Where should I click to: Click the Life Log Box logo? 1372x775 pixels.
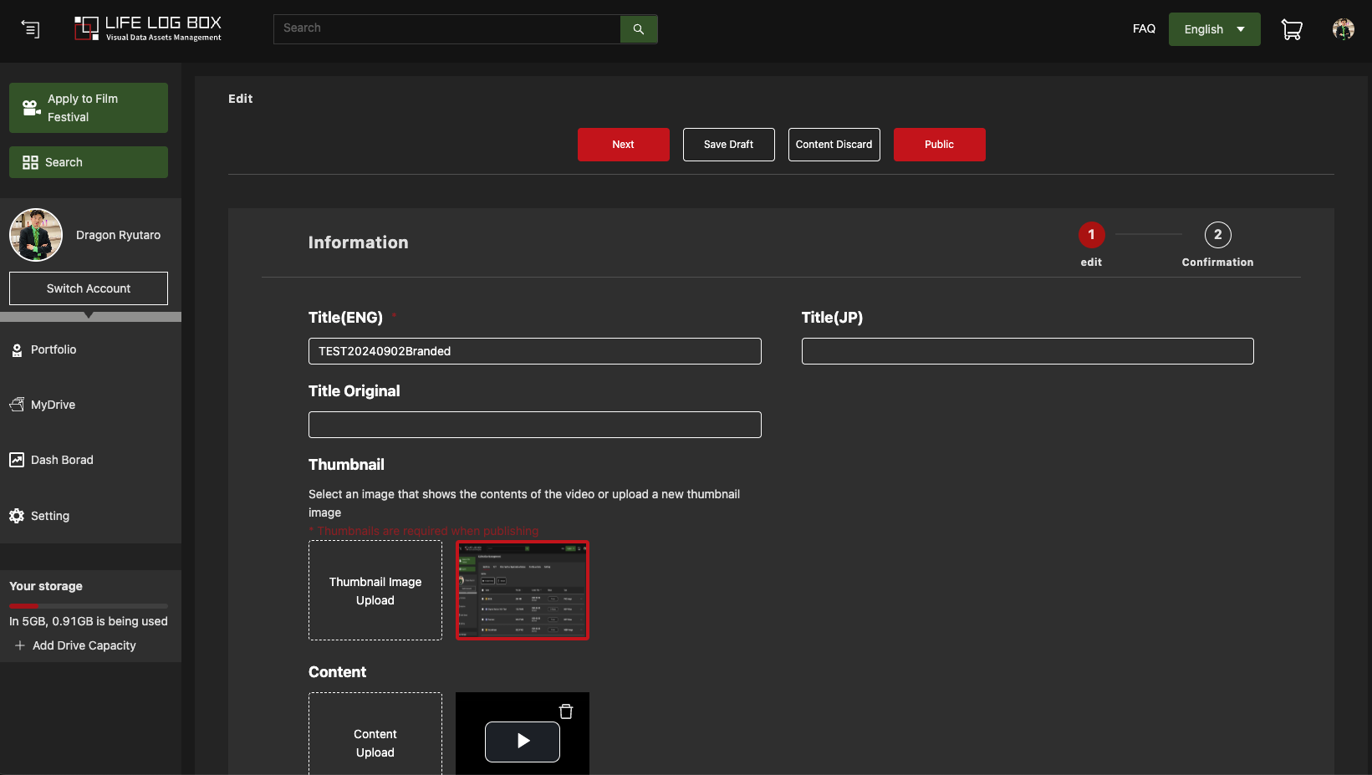[x=148, y=28]
